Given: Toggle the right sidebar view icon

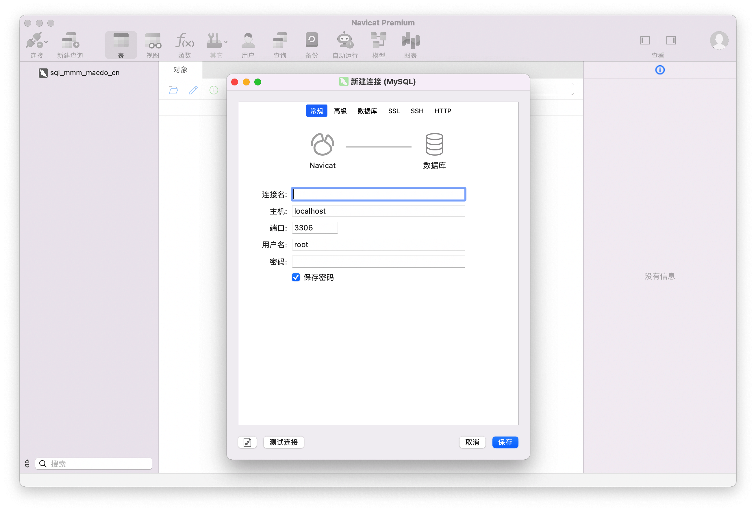Looking at the screenshot, I should (x=671, y=40).
